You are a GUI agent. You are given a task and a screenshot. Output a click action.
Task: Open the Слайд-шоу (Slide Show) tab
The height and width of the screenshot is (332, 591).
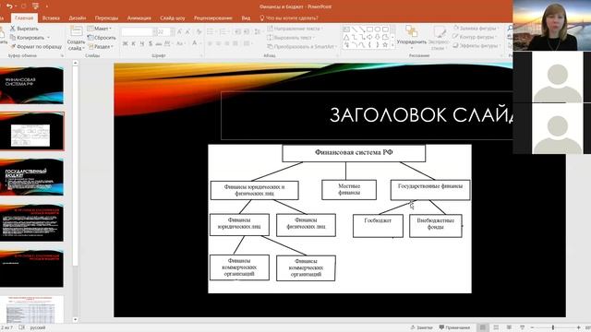point(173,18)
